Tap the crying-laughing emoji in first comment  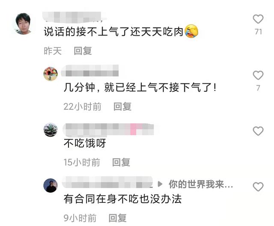pyautogui.click(x=191, y=31)
